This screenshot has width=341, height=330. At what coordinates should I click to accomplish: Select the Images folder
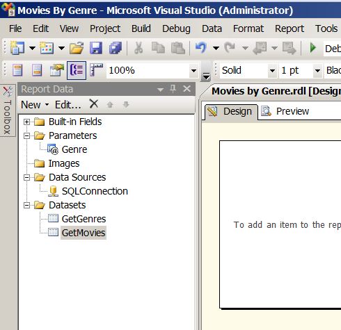pos(64,163)
